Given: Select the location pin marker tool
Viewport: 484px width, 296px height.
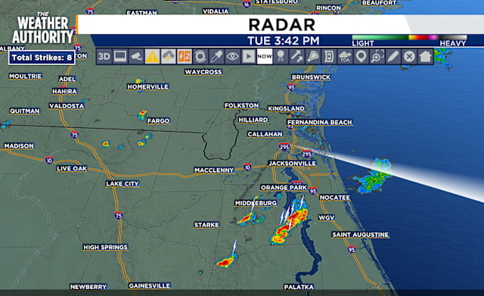Looking at the screenshot, I should point(361,57).
